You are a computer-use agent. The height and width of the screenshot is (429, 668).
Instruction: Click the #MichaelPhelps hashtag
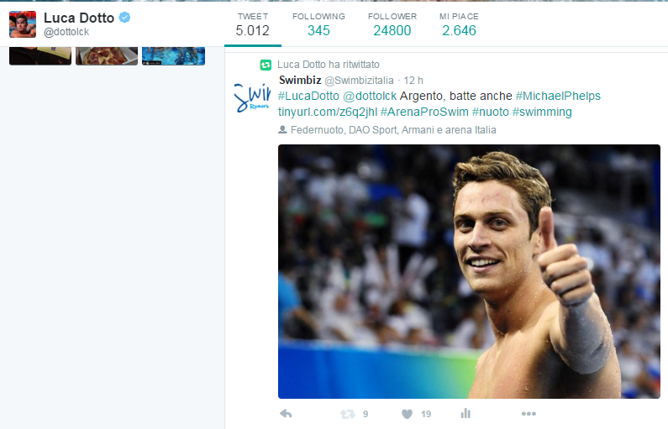[558, 96]
